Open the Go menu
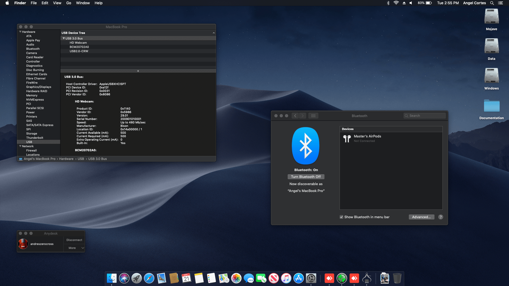Viewport: 509px width, 286px height. pos(69,3)
